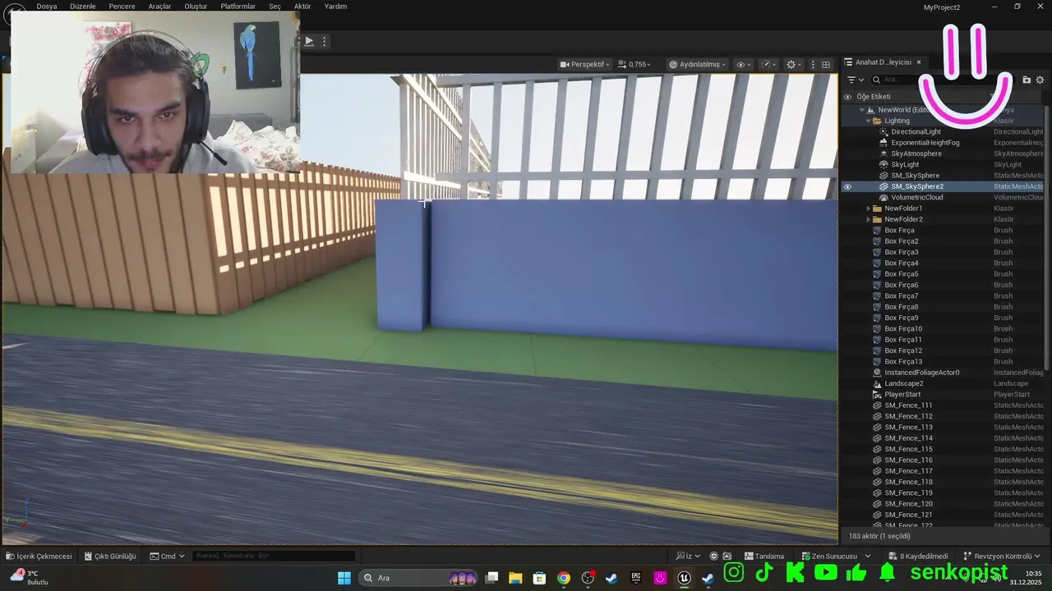Select the DirectionalLight icon row
The width and height of the screenshot is (1052, 591).
[884, 131]
